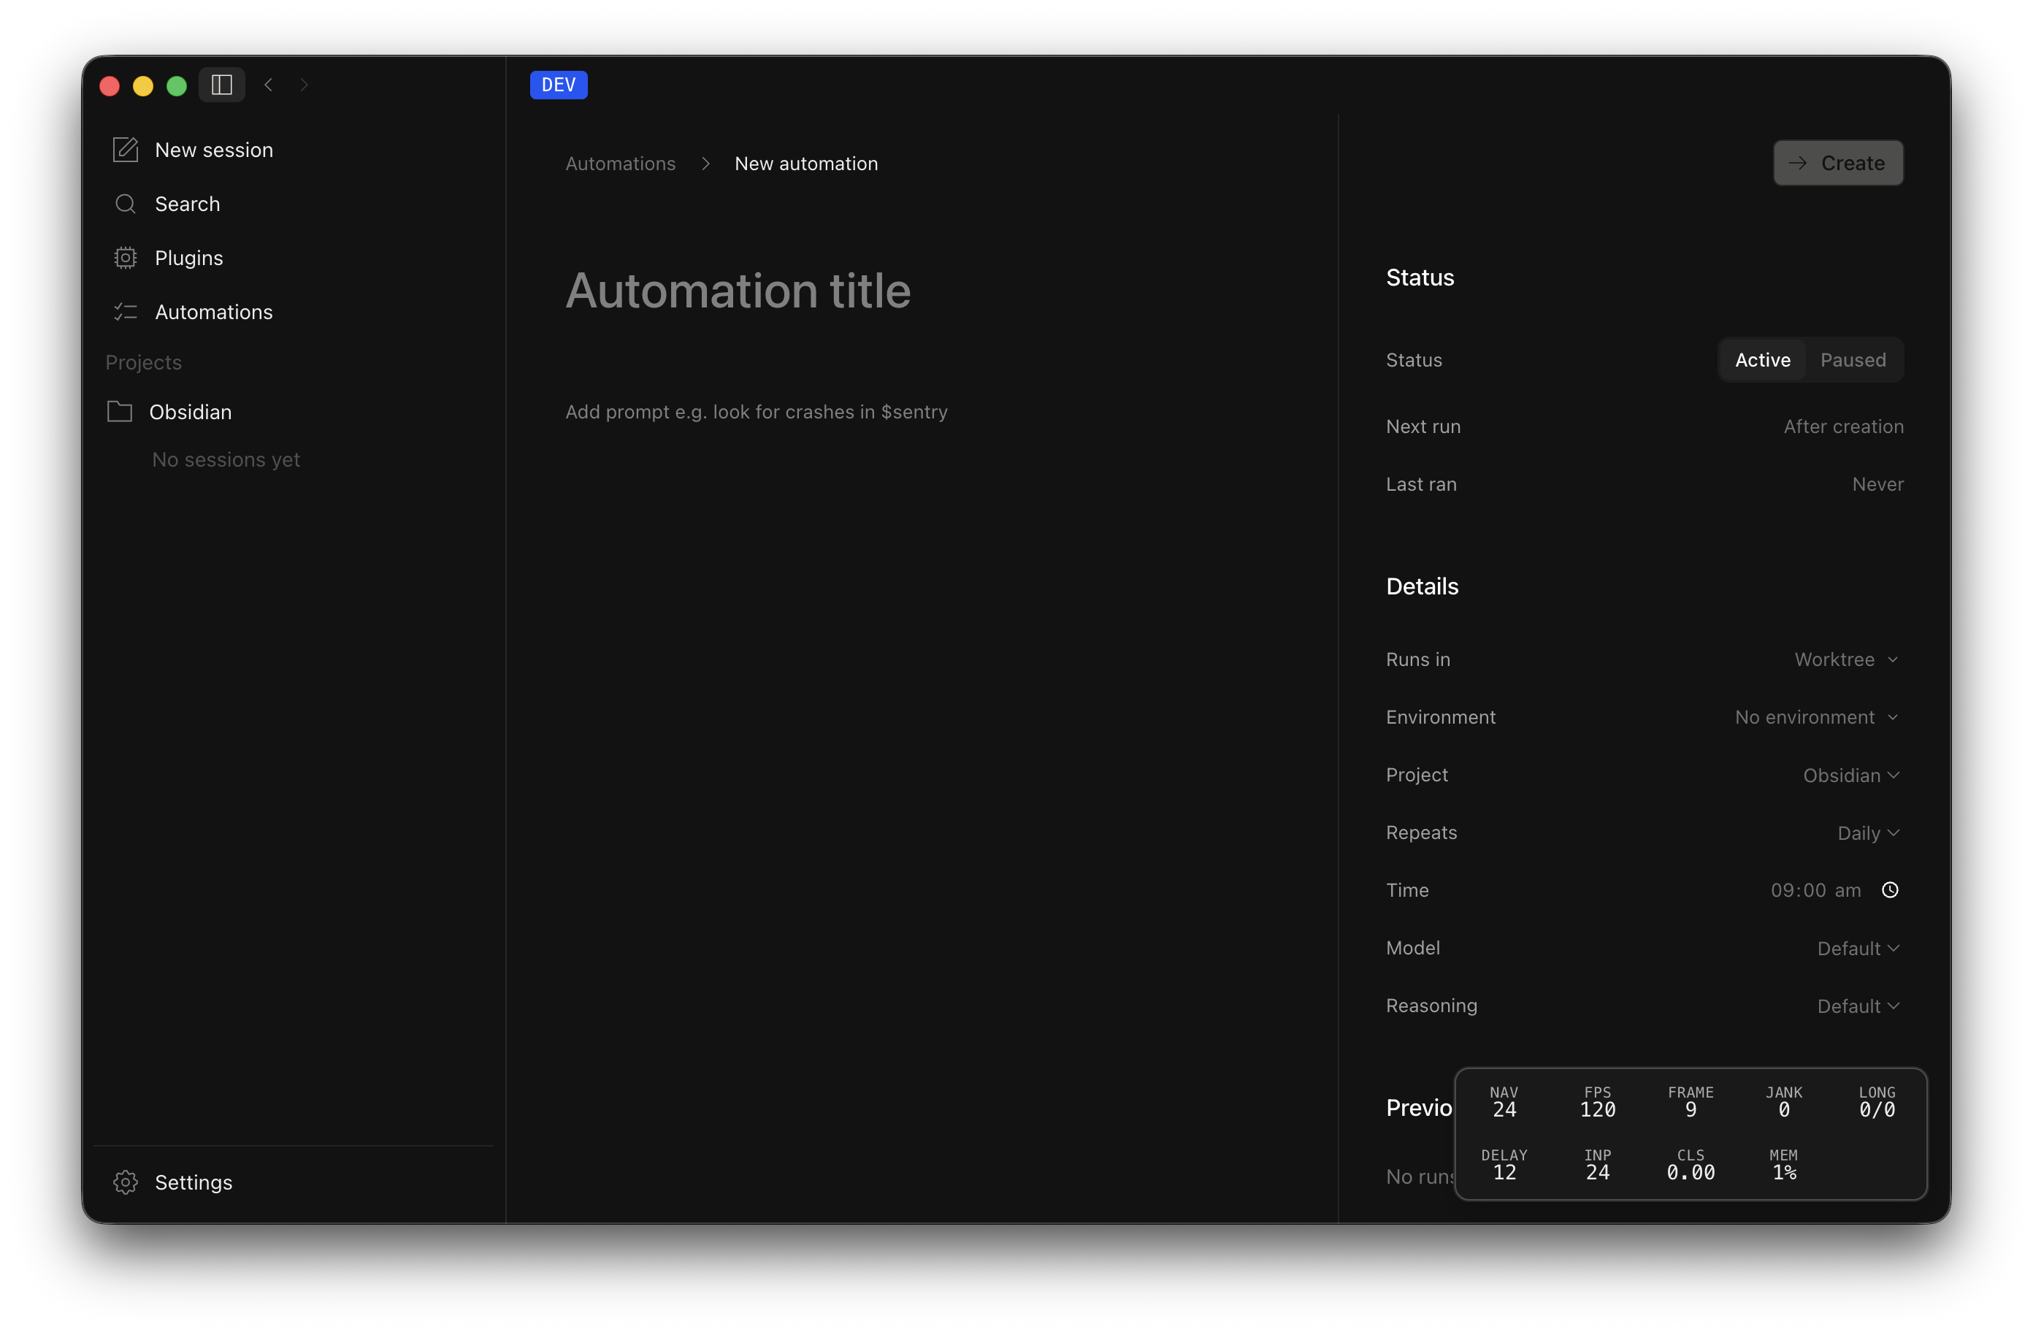Click the Plugins chip icon

pos(126,257)
